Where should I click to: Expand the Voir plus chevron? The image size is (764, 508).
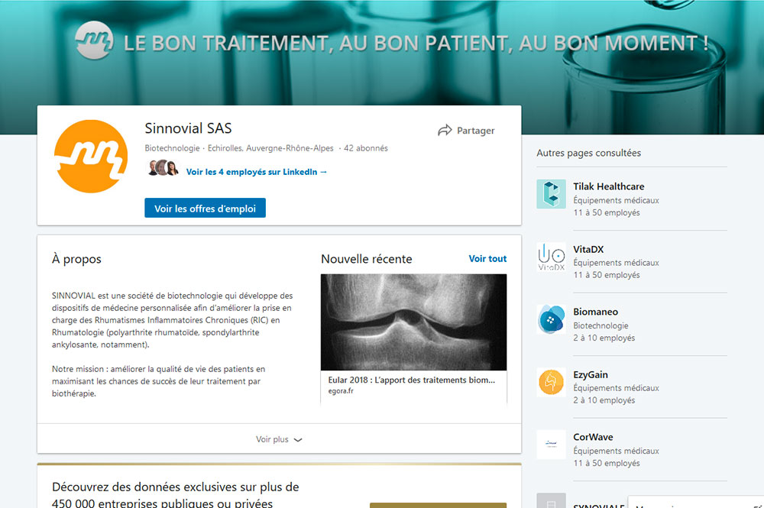pyautogui.click(x=298, y=439)
